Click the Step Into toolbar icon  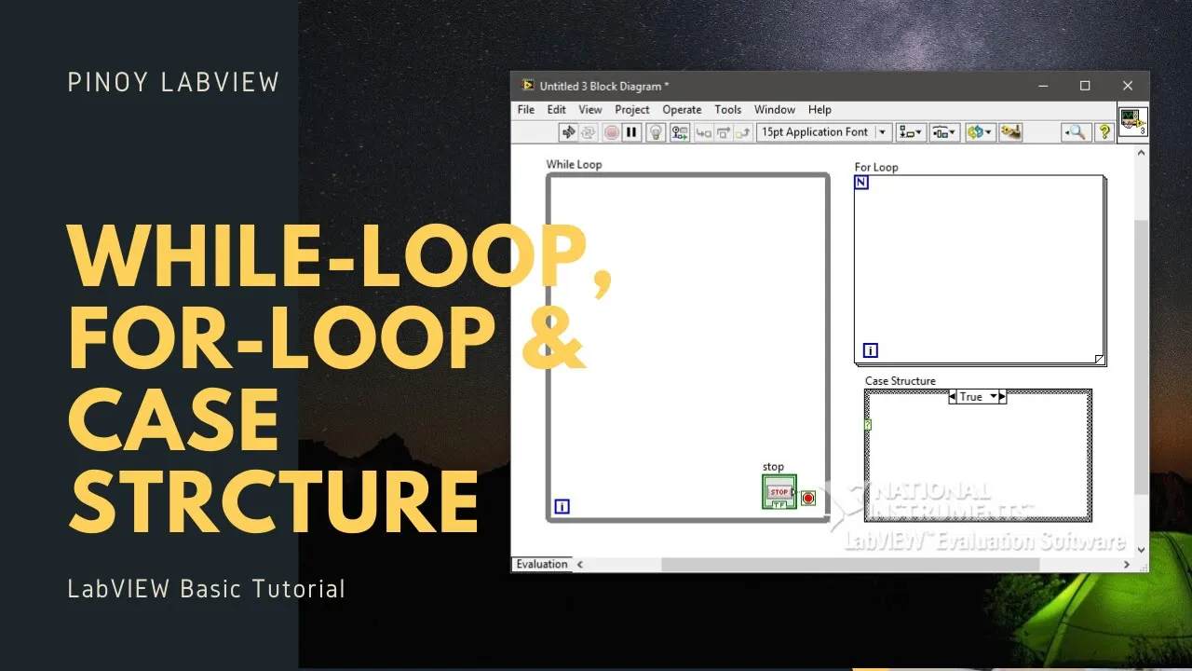pos(704,132)
